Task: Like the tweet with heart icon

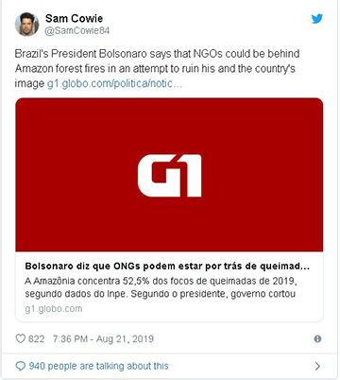Action: point(21,339)
